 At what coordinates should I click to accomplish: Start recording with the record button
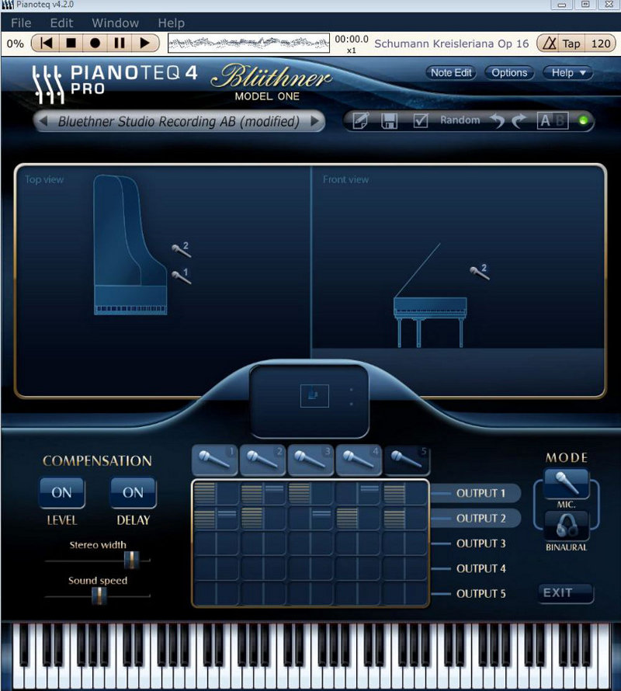[95, 43]
